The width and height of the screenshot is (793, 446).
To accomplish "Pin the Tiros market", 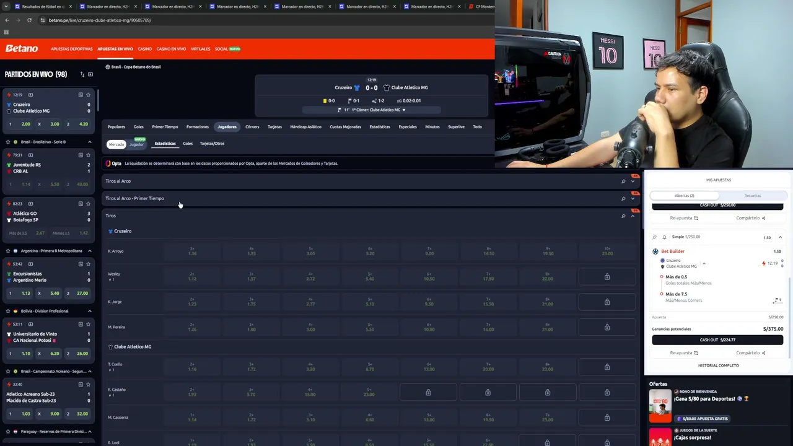I will (623, 216).
